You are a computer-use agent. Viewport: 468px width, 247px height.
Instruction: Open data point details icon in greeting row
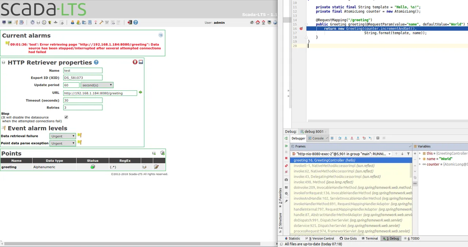click(x=144, y=167)
